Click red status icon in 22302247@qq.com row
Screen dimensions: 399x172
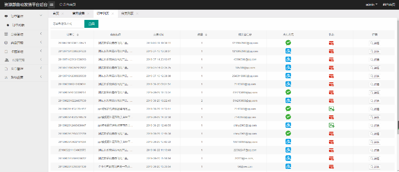(x=331, y=150)
